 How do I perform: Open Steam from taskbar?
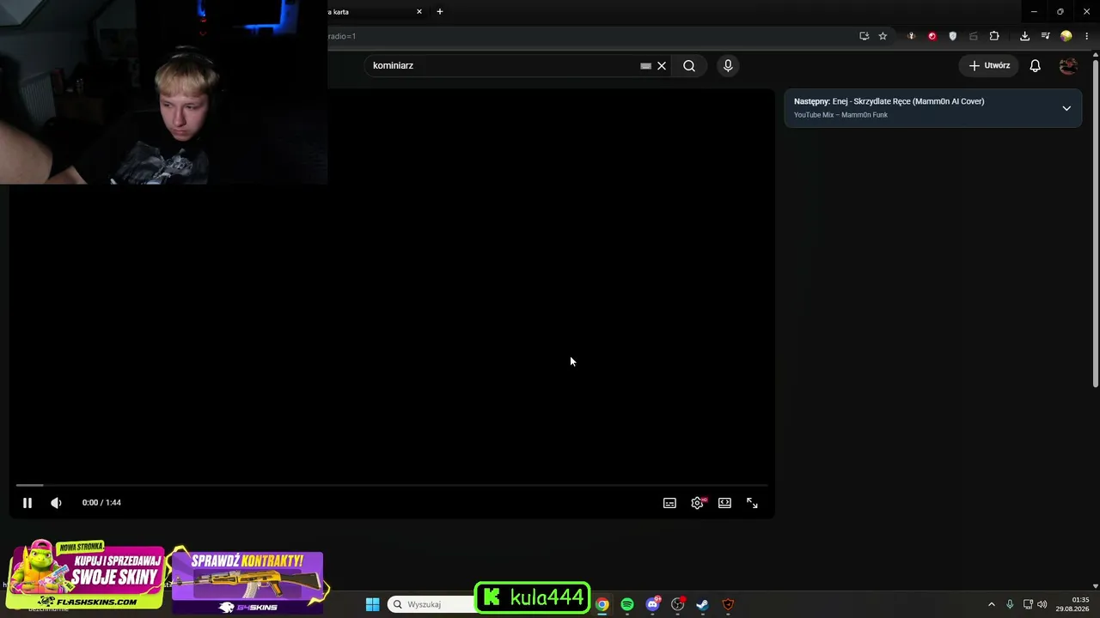702,604
